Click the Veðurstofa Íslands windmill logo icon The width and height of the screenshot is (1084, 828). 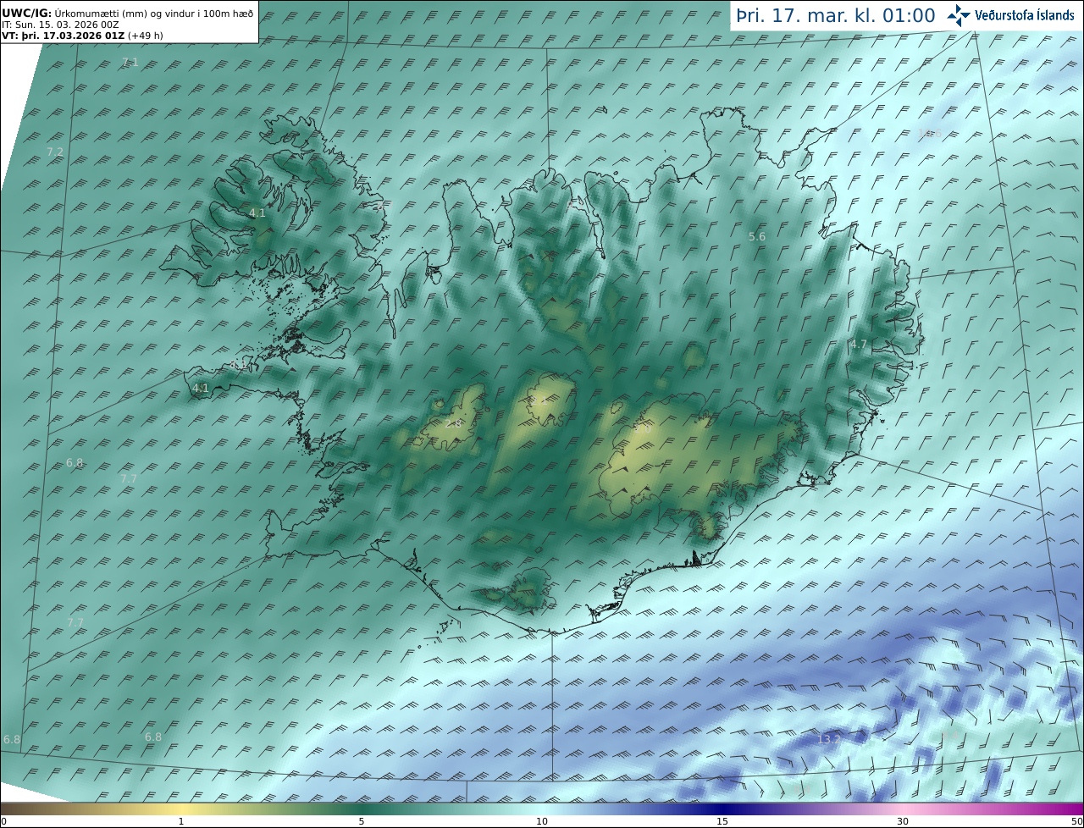click(959, 15)
